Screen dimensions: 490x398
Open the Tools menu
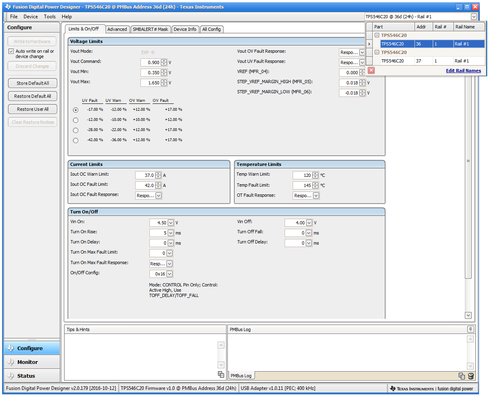click(x=50, y=17)
